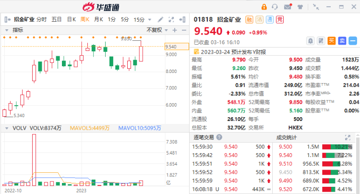
Task: Click the 9.540 current price tag on axis
Action: click(177, 47)
